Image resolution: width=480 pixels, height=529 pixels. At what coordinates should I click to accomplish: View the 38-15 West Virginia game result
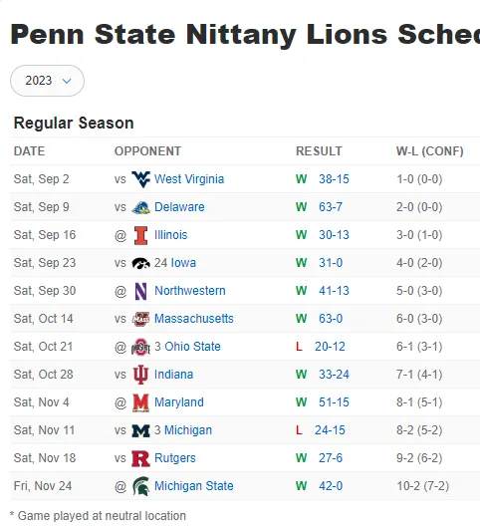pyautogui.click(x=334, y=179)
